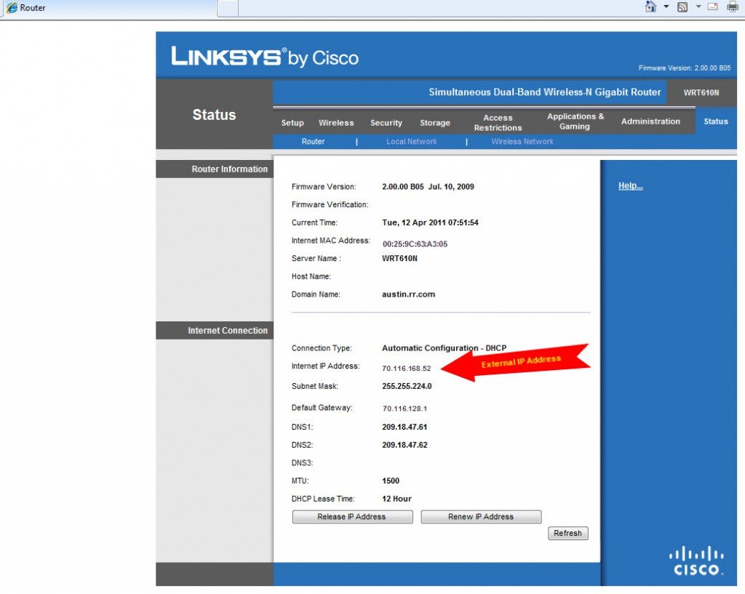Switch to the Wireless Network sub-tab
The image size is (745, 594).
click(522, 142)
